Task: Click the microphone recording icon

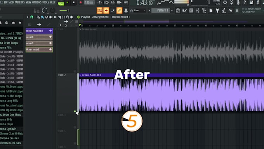Action: click(x=238, y=2)
